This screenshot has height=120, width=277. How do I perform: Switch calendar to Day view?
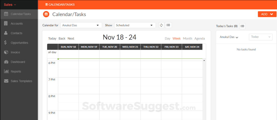167,39
